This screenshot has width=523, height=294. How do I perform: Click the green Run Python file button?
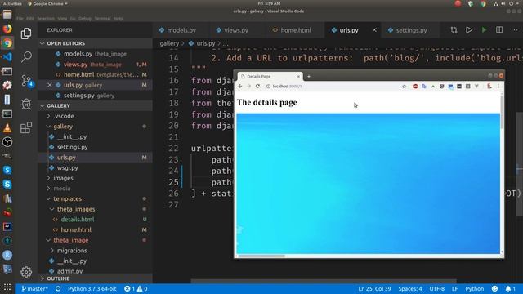point(484,30)
